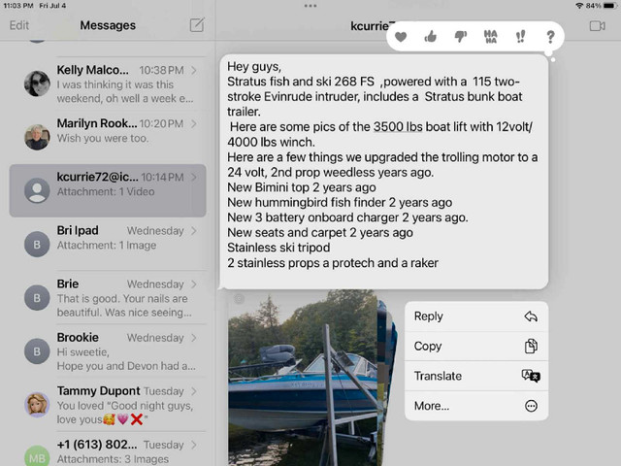Start a new message with compose icon
621x466 pixels.
point(197,25)
